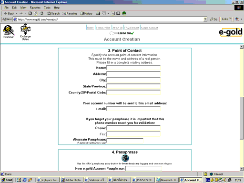Viewport: 244px width, 183px height.
Task: Open the Exchange Rates icon
Action: coord(25,32)
